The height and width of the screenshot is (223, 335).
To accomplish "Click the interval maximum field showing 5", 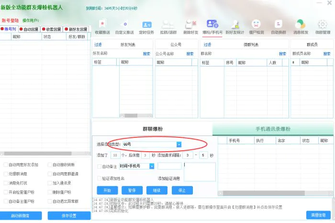I will (x=203, y=156).
